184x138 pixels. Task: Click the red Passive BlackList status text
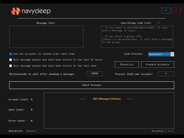[x=31, y=131]
